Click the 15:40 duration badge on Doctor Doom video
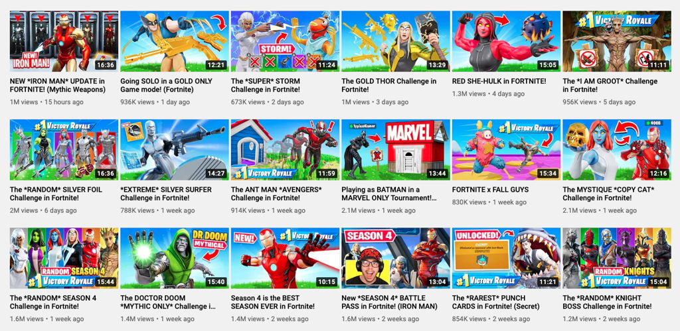Viewport: 680px width, 331px height. pyautogui.click(x=216, y=282)
